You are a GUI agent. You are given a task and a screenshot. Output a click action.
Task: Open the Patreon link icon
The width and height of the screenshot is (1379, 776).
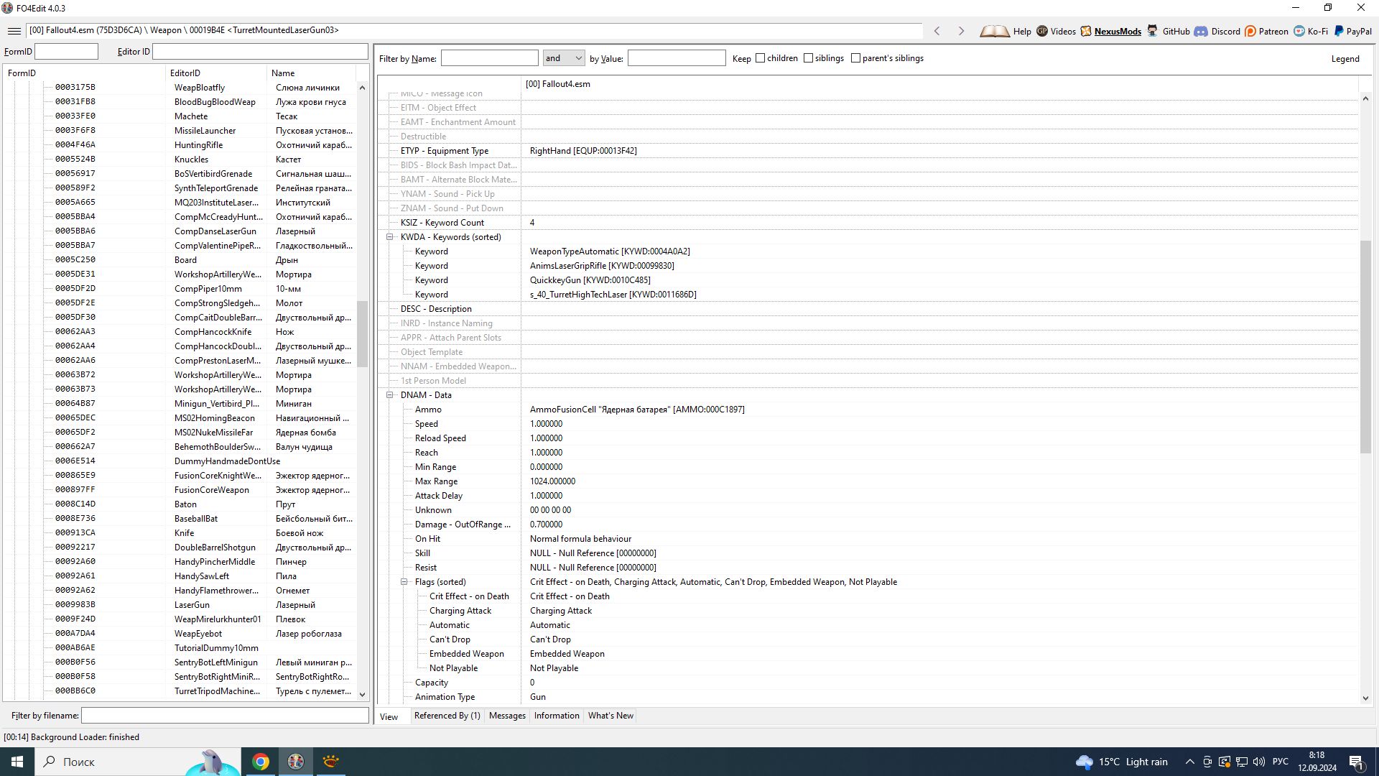coord(1250,31)
